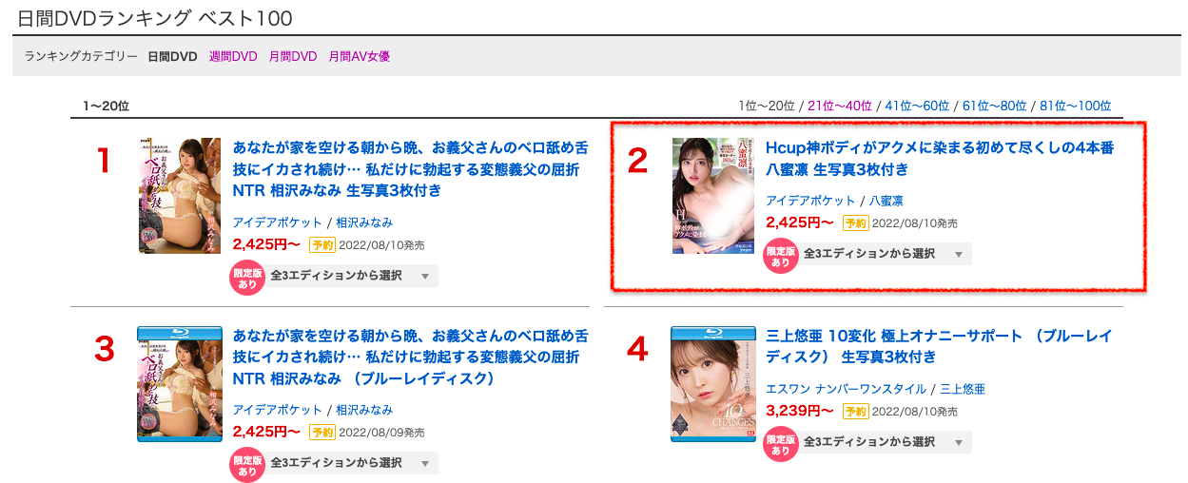Screen dimensions: 1188x483
Task: Click the アイデアポケット maker link on rank 3
Action: click(x=278, y=410)
